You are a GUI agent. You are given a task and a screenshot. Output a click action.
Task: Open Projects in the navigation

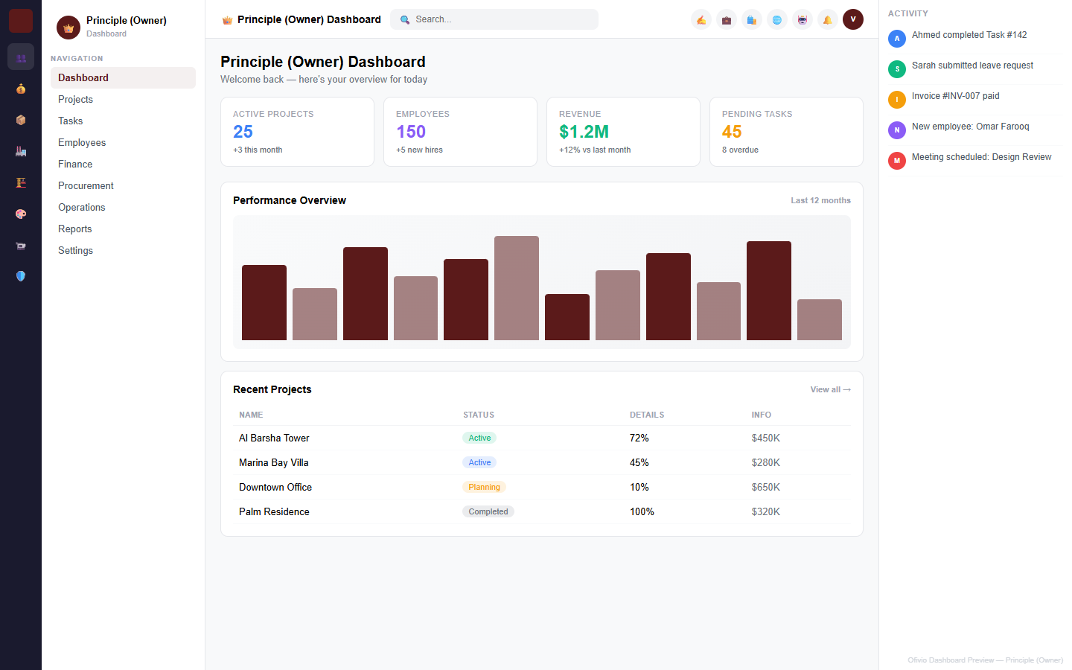point(123,99)
